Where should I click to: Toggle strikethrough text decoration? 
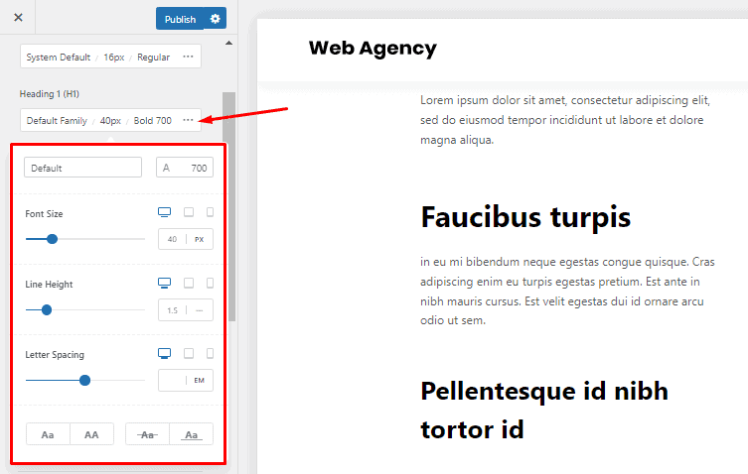[x=147, y=434]
